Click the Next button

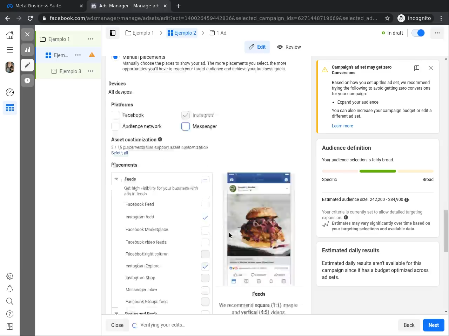[x=434, y=325]
